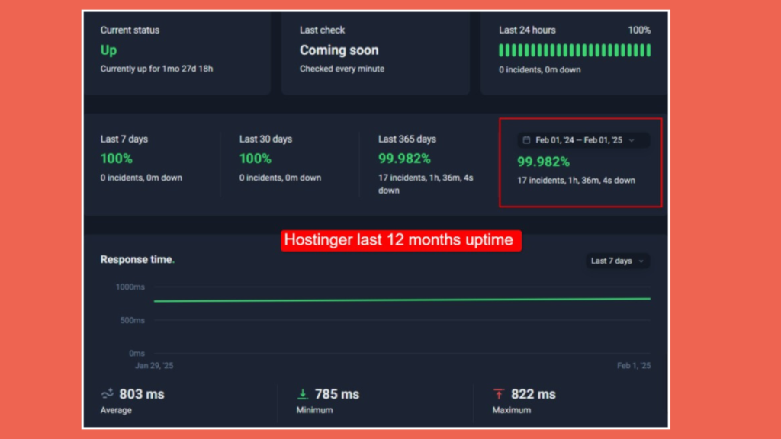
Task: Click 'Checked every minute' text
Action: pos(342,69)
